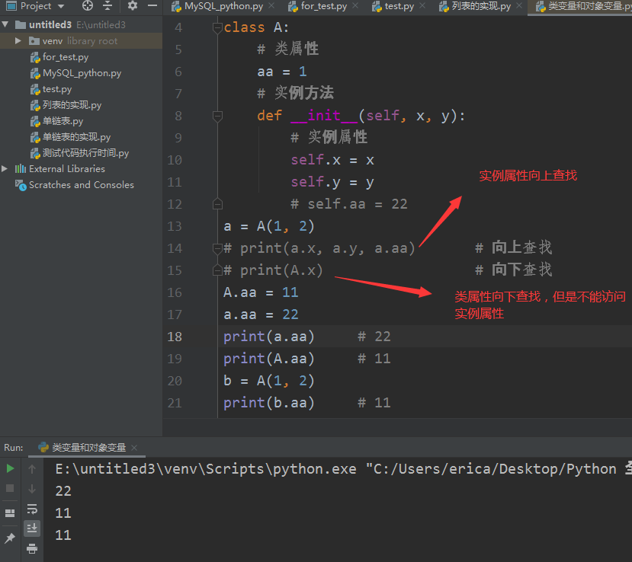Viewport: 632px width, 562px height.
Task: Click the collapse all icon in Project panel
Action: (x=107, y=5)
